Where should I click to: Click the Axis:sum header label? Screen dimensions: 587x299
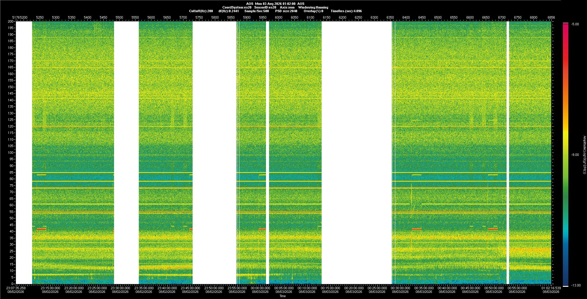287,7
